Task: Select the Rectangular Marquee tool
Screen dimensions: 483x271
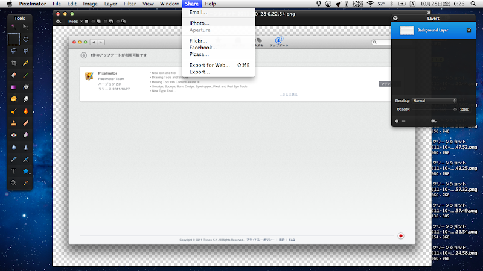Action: 13,39
